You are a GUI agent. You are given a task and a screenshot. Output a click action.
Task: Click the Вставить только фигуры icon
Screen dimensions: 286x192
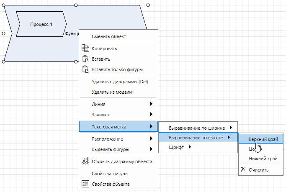click(x=85, y=69)
